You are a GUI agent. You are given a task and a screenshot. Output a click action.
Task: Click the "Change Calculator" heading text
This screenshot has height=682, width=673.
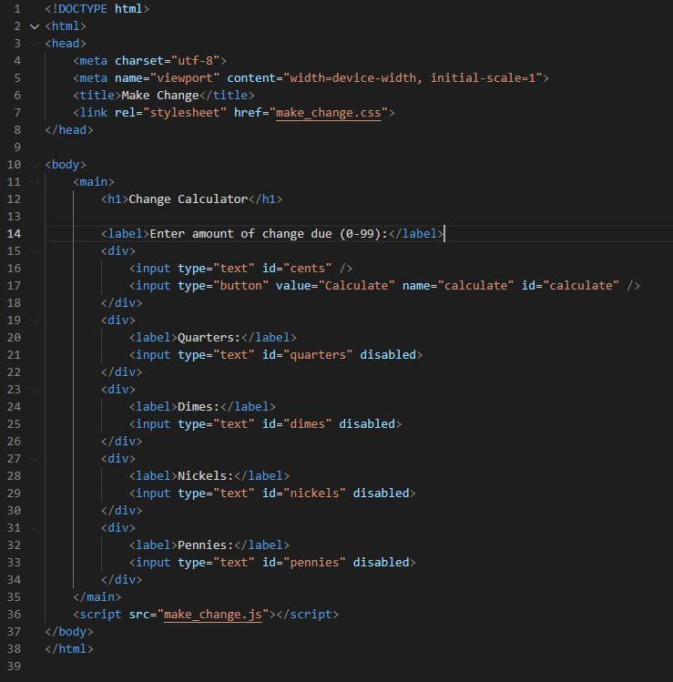188,199
